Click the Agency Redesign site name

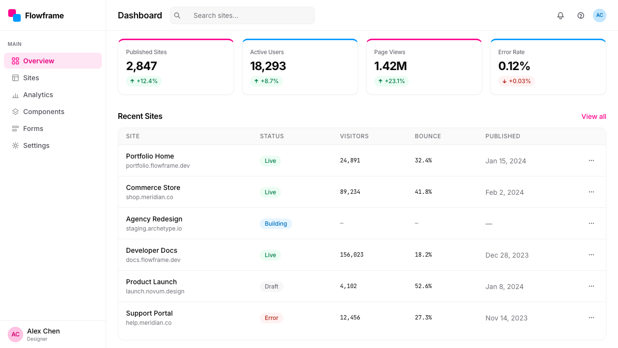point(154,219)
